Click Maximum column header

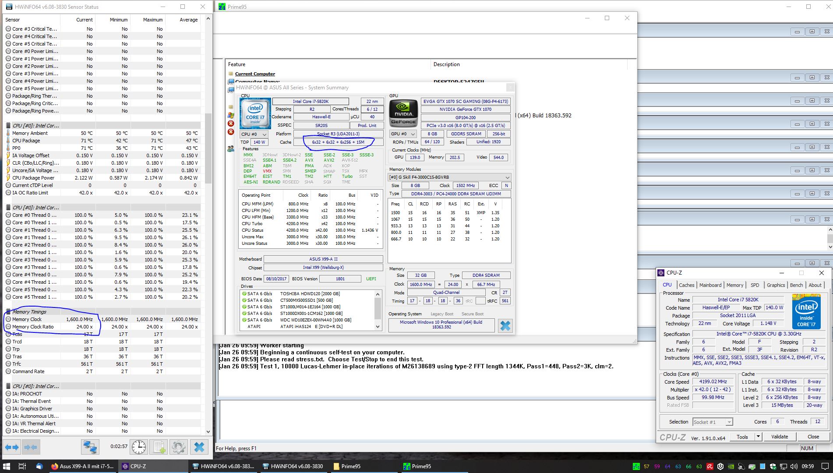[148, 20]
